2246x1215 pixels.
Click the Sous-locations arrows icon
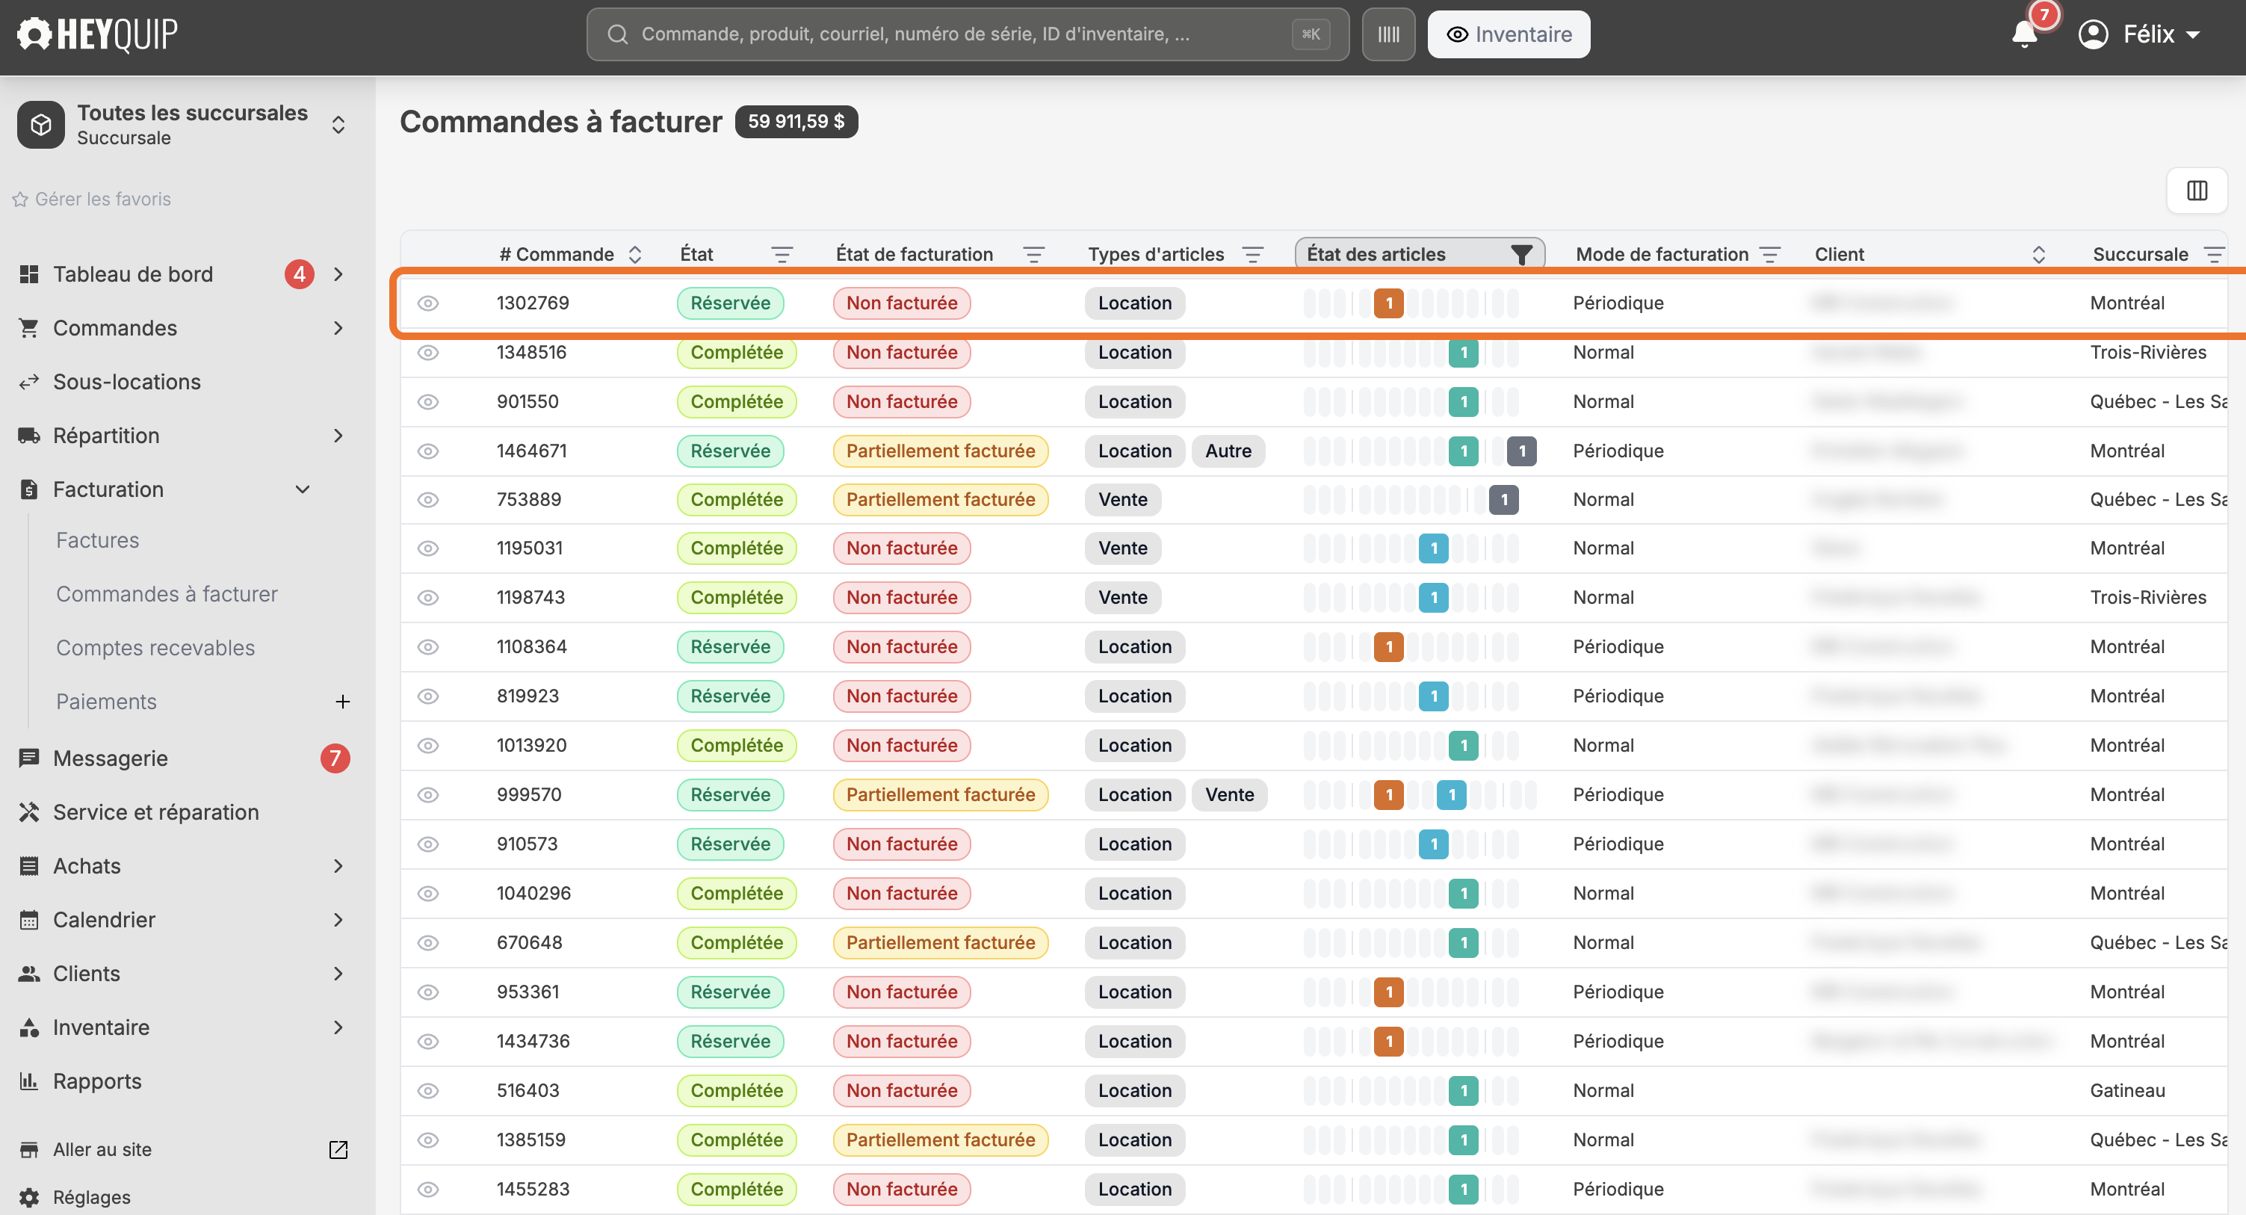(x=29, y=381)
